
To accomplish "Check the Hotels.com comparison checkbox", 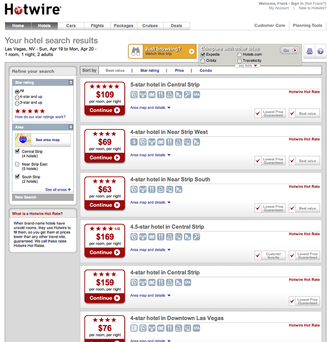I will coord(240,54).
